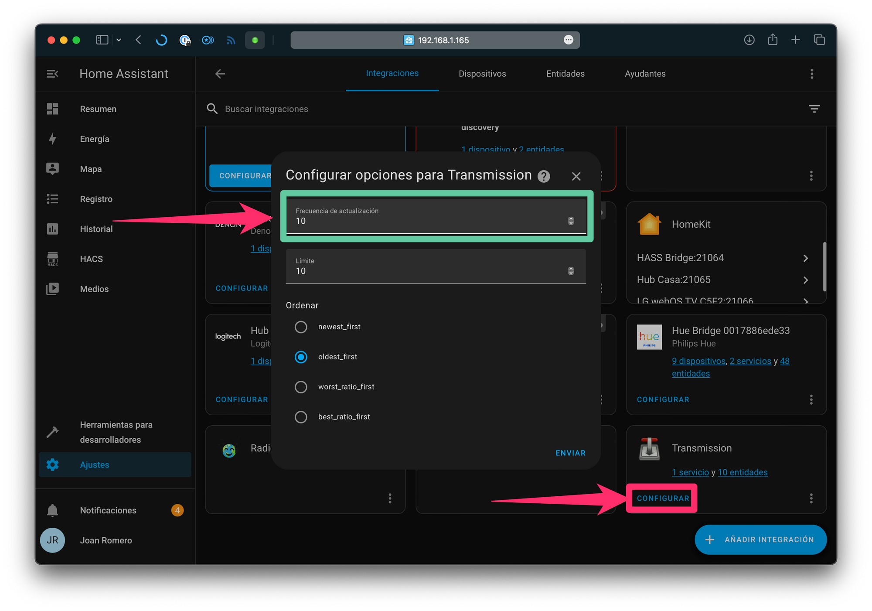
Task: Click CONFIGURAR on Logitech Hub card
Action: (x=242, y=399)
